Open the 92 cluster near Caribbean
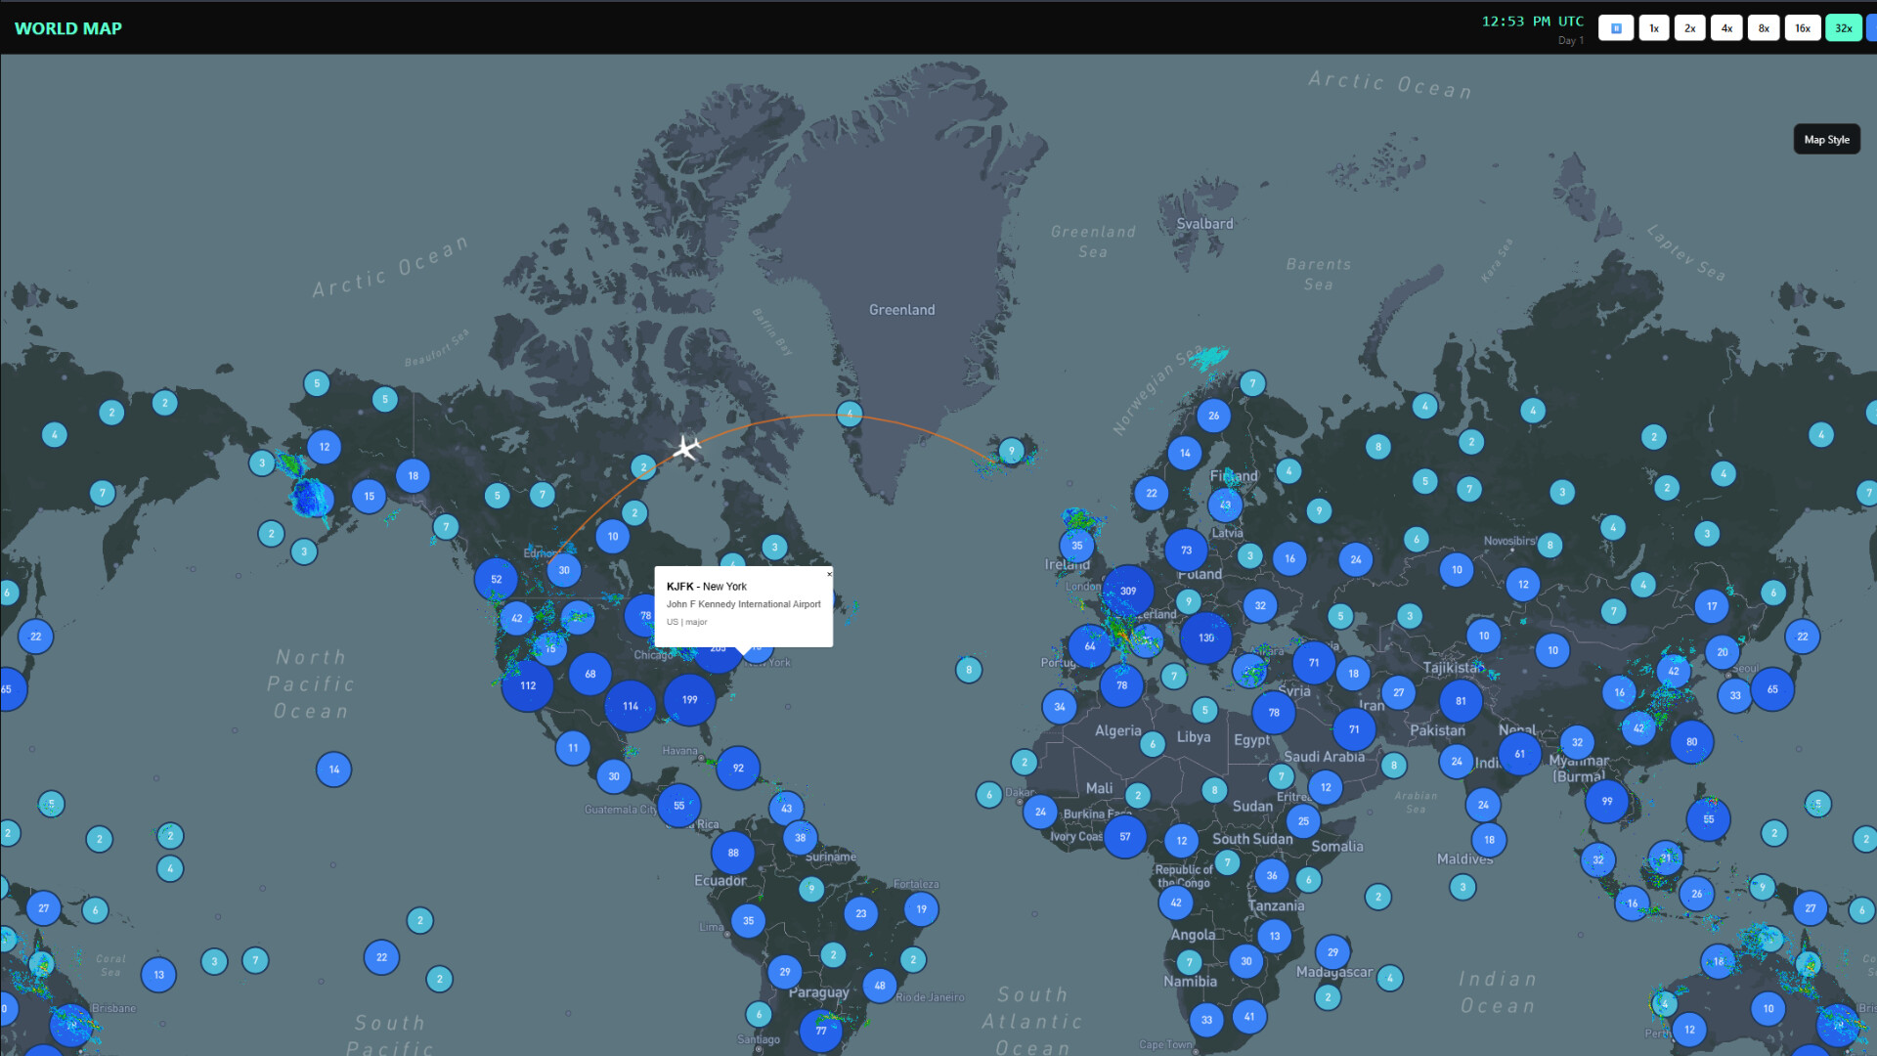The image size is (1877, 1056). point(738,768)
